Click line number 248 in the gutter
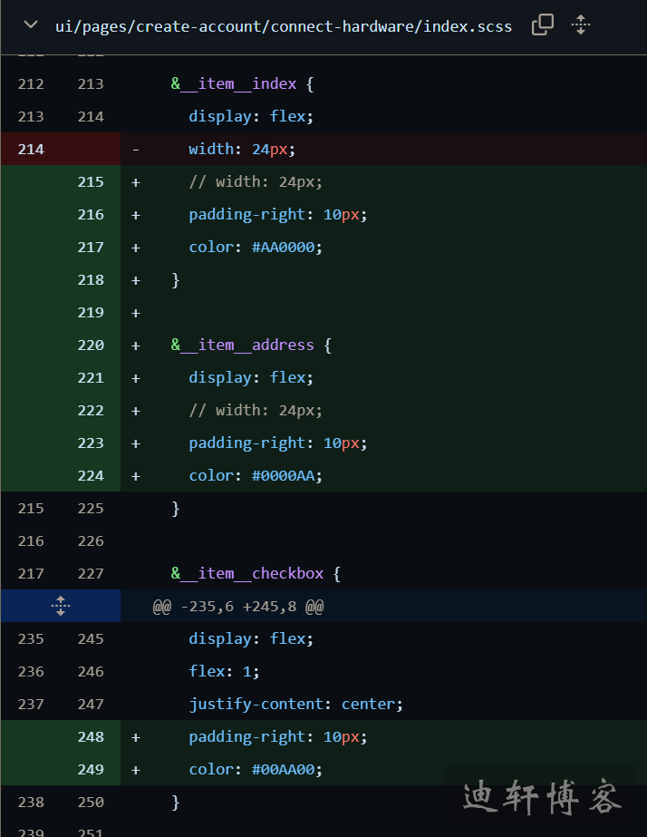 tap(91, 736)
